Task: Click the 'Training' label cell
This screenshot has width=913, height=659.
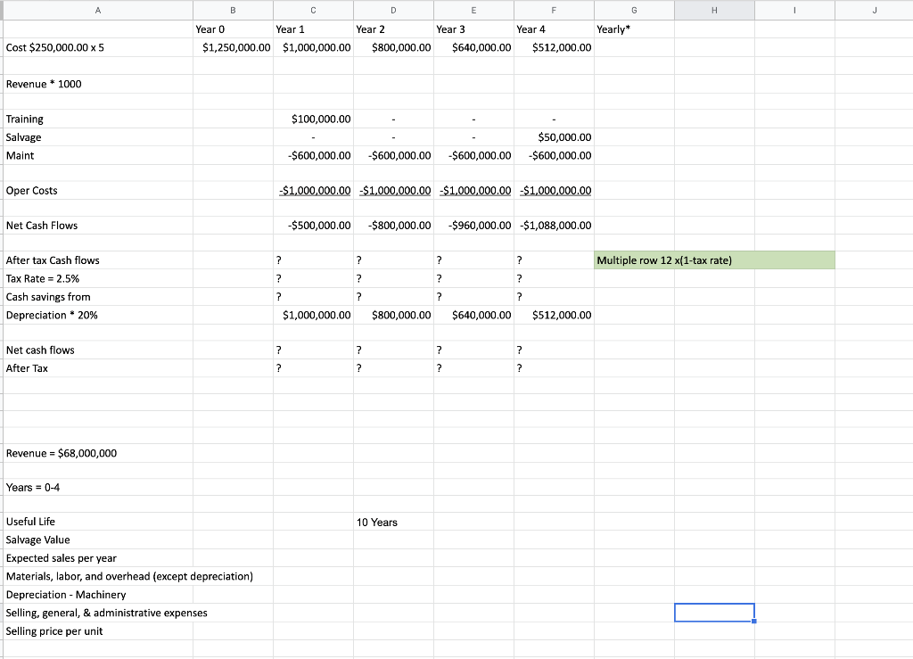Action: [98, 119]
